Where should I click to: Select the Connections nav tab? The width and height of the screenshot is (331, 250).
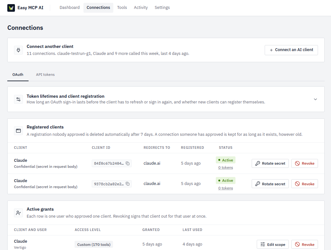[x=98, y=8]
